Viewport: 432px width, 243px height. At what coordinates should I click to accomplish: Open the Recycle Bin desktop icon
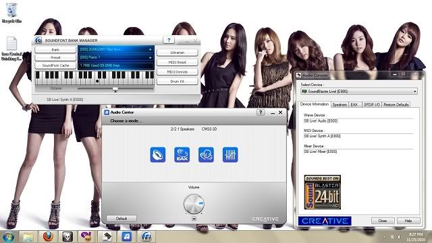[x=11, y=13]
